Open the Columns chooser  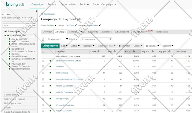pos(152,46)
